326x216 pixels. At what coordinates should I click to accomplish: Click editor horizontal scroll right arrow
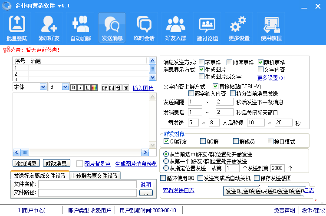(145, 152)
